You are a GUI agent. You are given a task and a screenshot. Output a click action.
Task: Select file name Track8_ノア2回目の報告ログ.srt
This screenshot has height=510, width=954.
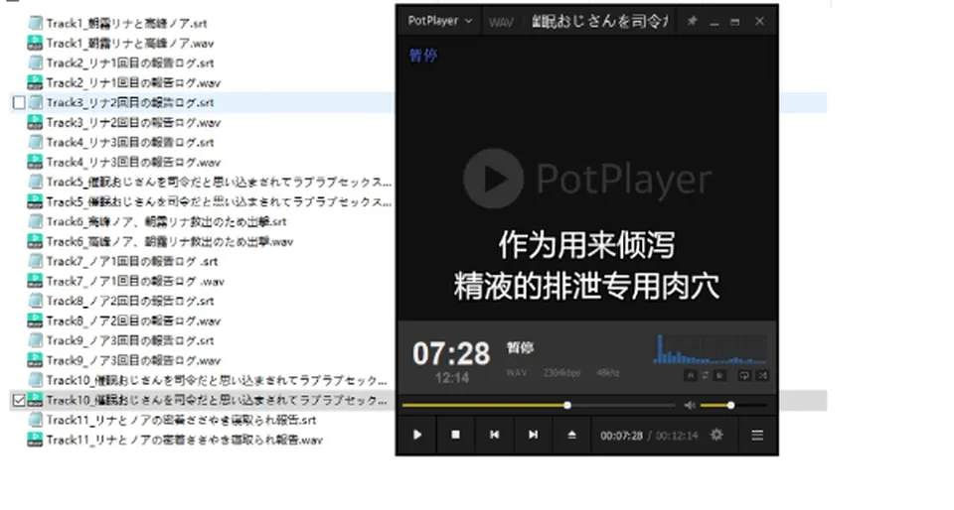130,301
